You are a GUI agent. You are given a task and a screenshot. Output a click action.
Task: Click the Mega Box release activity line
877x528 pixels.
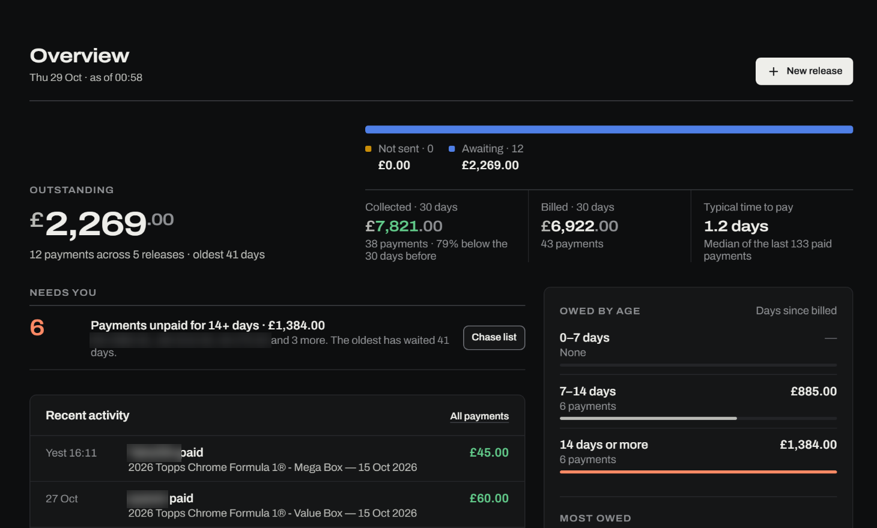tap(273, 467)
